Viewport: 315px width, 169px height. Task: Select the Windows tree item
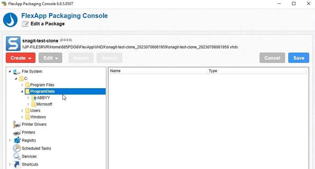(x=38, y=117)
